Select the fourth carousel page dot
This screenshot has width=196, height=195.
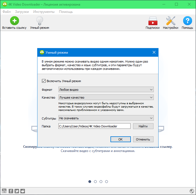[106, 182]
